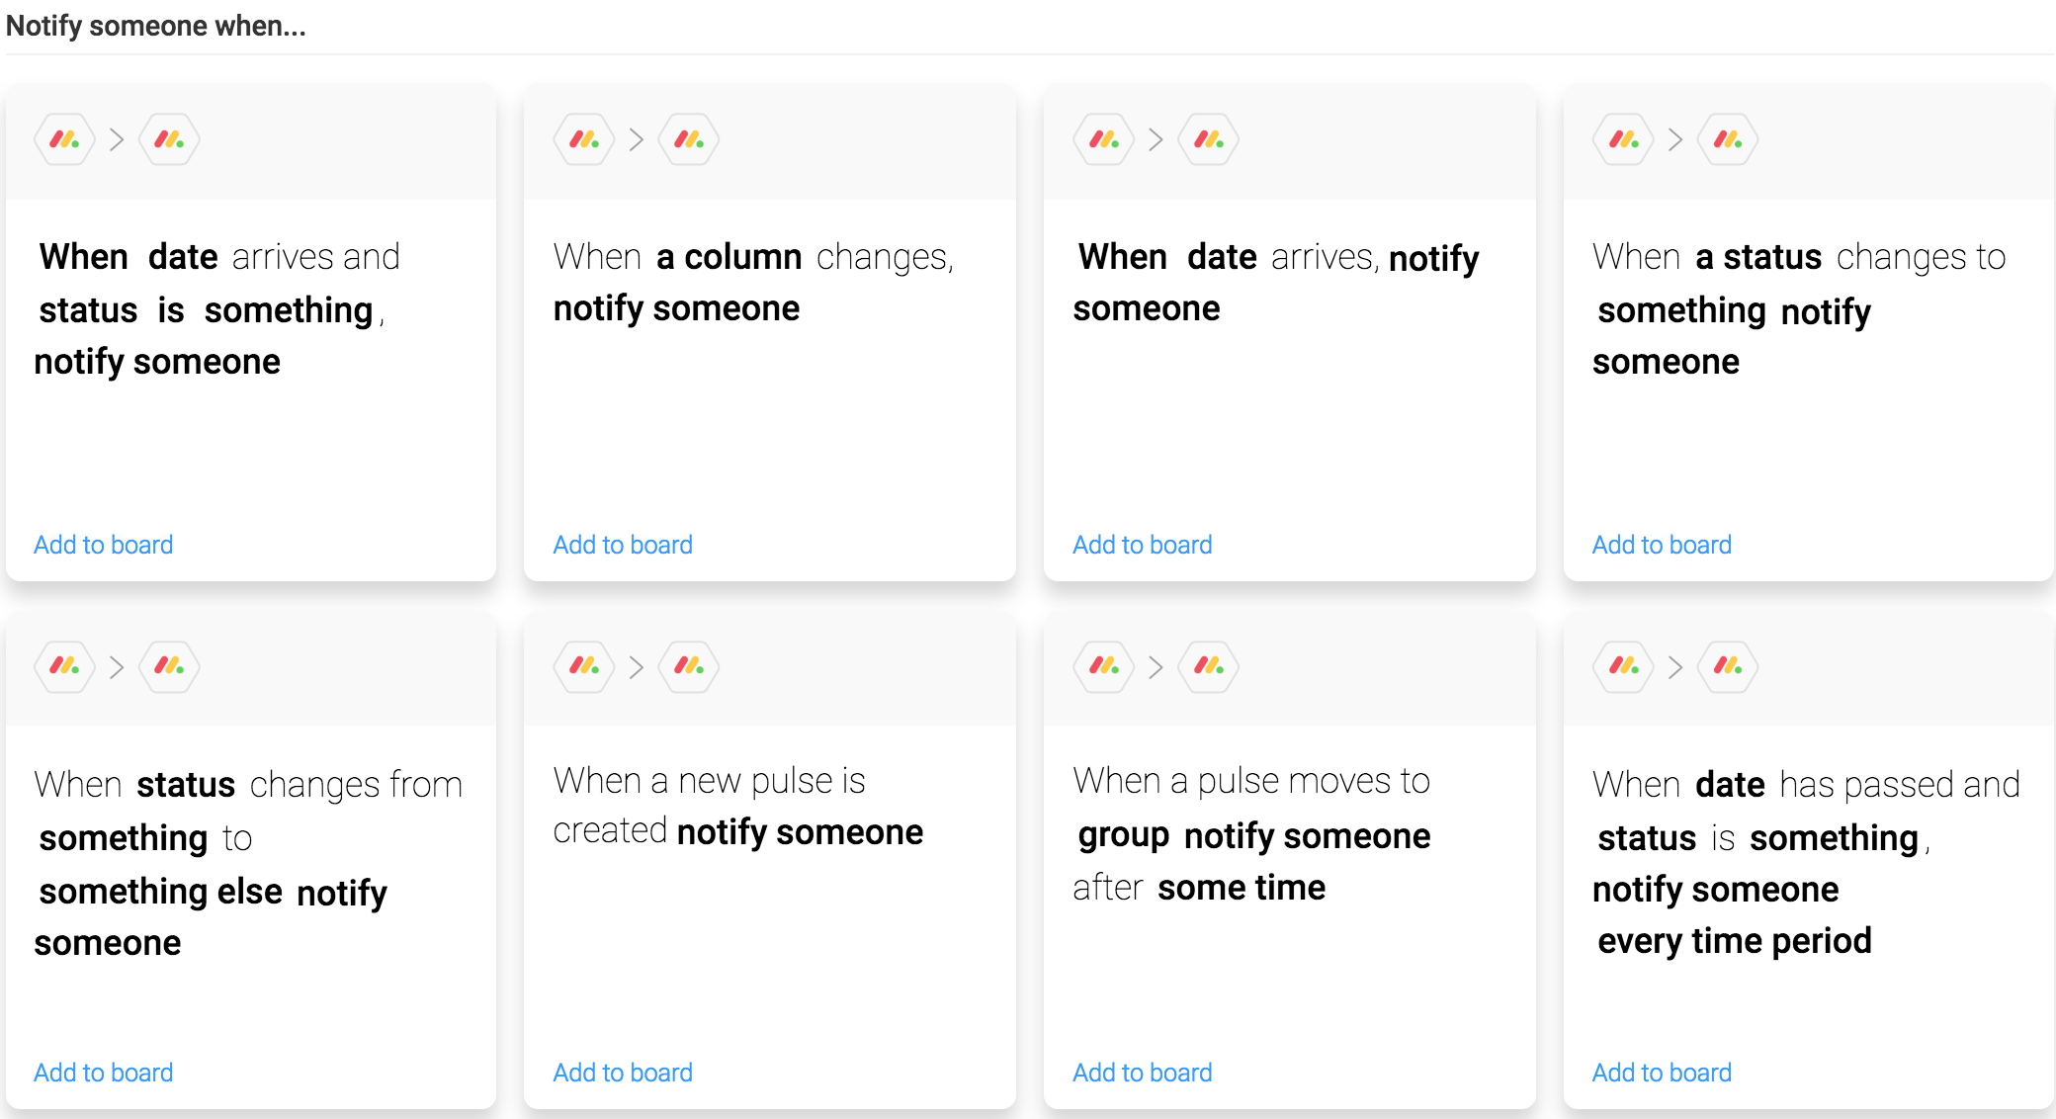
Task: Add 'column changes, notify someone' recipe to board
Action: [x=623, y=545]
